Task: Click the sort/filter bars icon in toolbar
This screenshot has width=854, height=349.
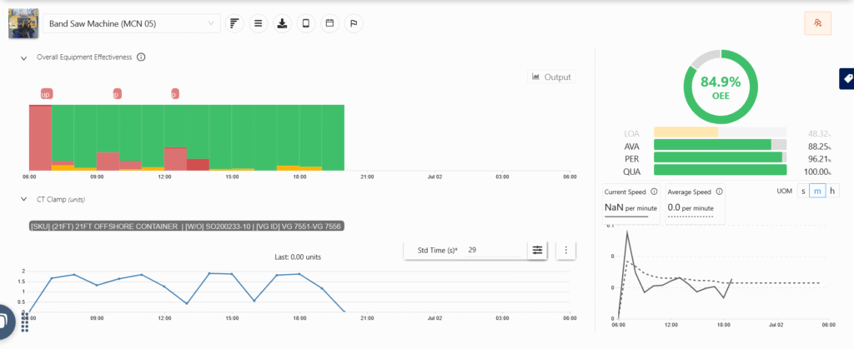Action: tap(234, 23)
